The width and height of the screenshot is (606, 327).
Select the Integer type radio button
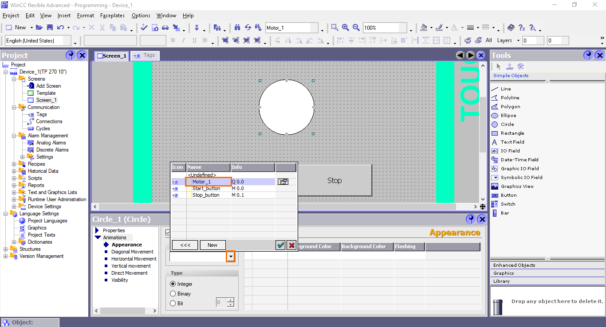point(173,284)
